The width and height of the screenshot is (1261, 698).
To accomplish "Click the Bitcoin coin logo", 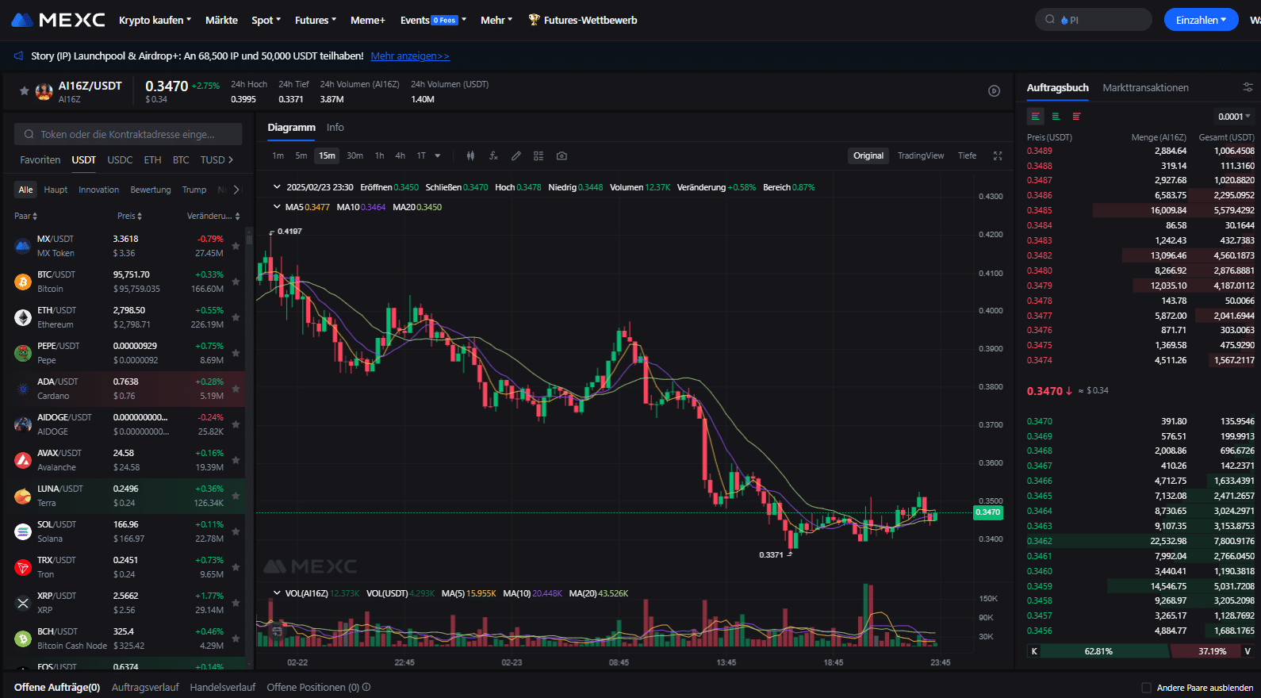I will pyautogui.click(x=23, y=282).
